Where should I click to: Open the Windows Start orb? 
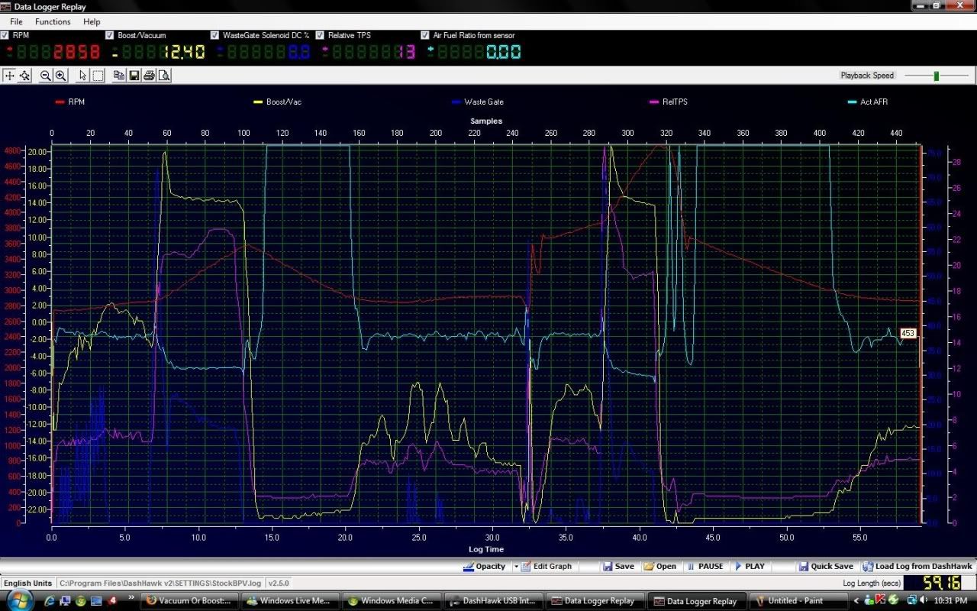[x=19, y=600]
